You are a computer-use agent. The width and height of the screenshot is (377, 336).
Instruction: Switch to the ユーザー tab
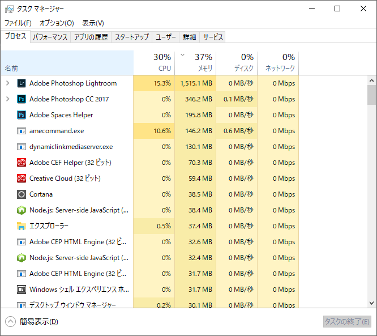166,37
